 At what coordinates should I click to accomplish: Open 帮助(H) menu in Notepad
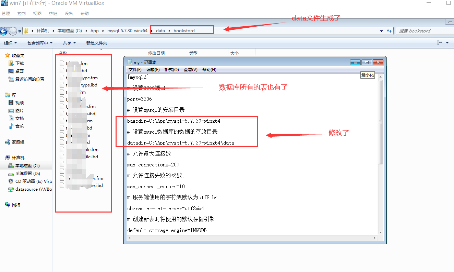(209, 69)
